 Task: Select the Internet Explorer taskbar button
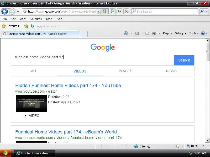(x=34, y=153)
